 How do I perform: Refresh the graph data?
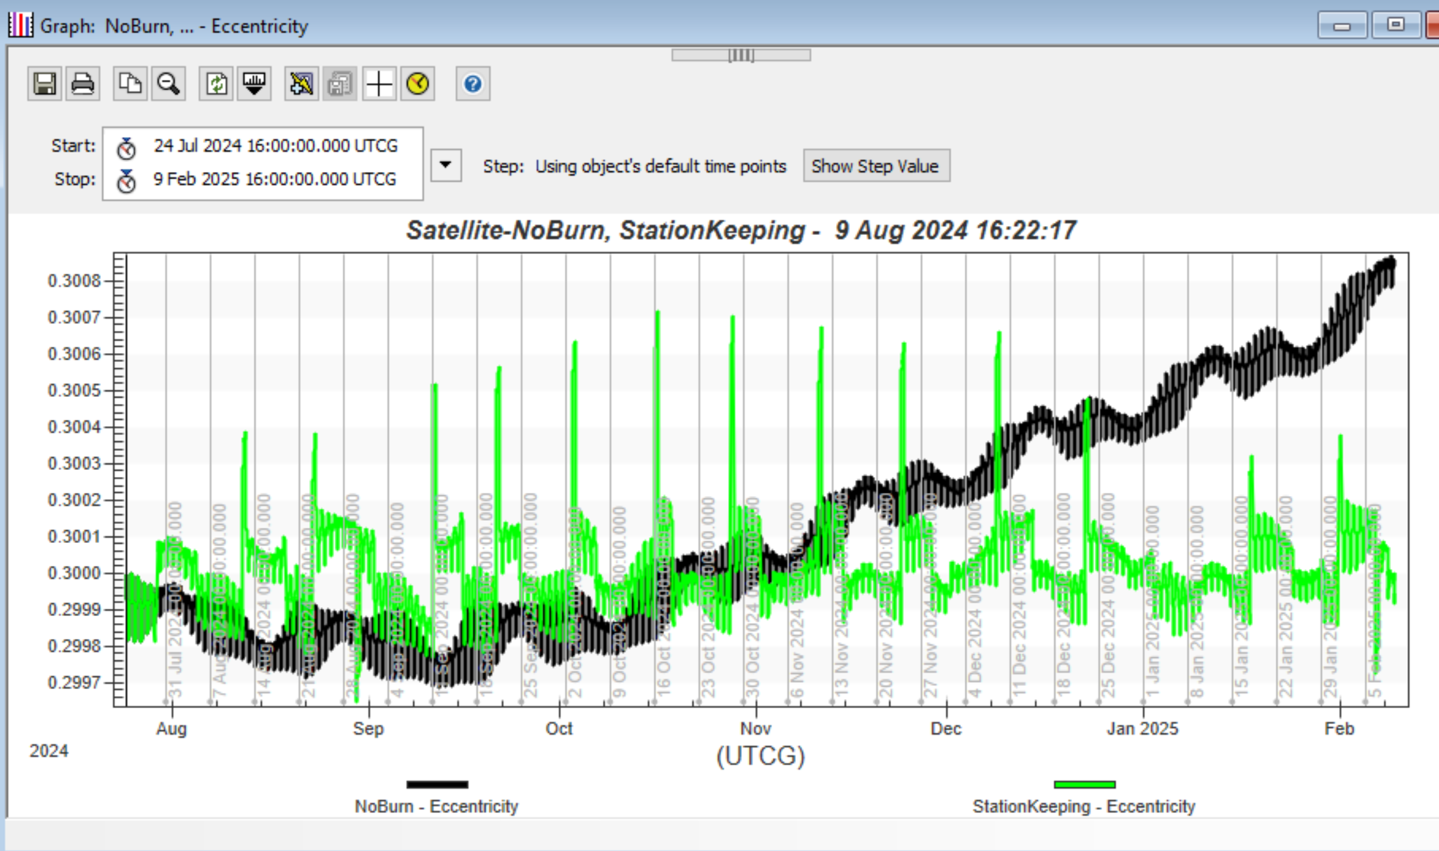tap(216, 84)
